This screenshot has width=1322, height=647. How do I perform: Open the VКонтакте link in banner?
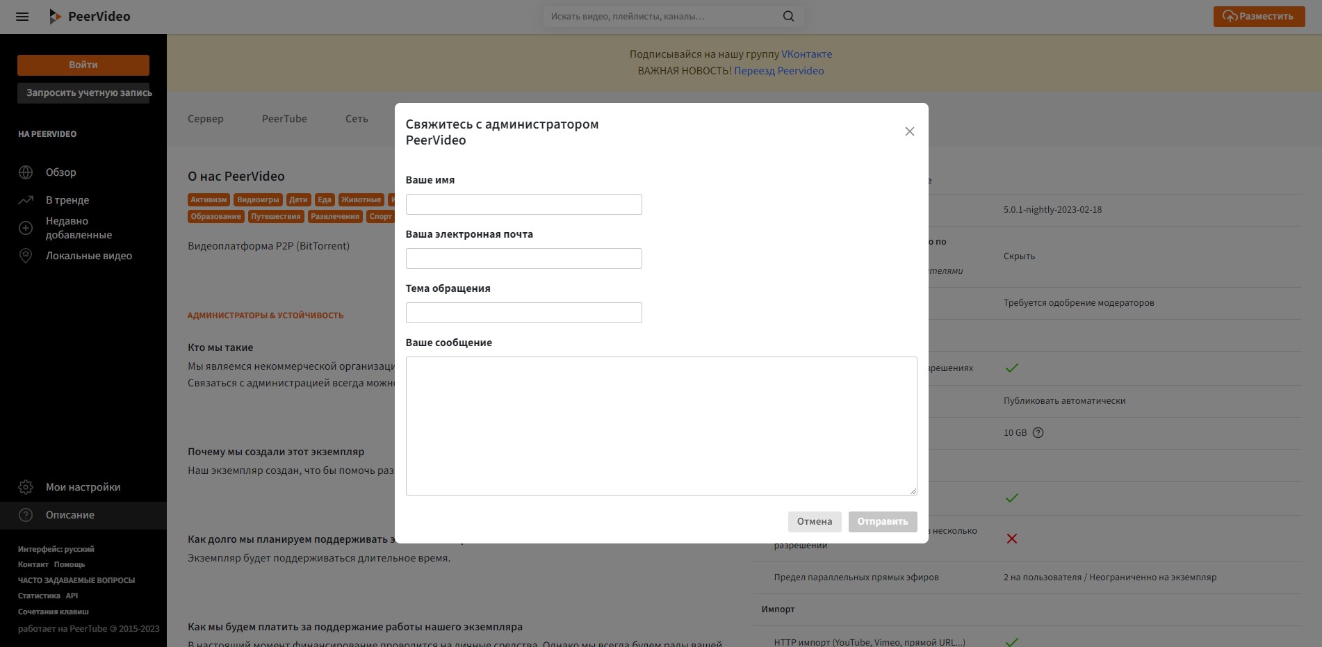(806, 54)
